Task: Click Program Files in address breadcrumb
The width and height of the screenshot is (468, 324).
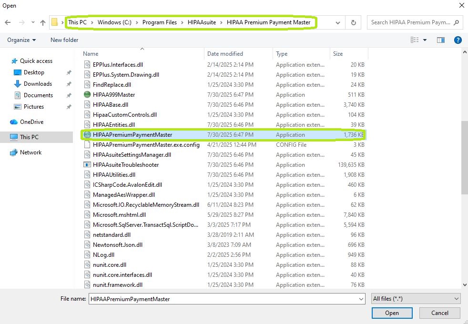Action: pyautogui.click(x=159, y=22)
